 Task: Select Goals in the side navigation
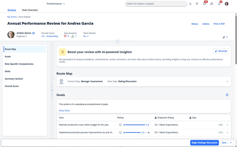pyautogui.click(x=25, y=57)
